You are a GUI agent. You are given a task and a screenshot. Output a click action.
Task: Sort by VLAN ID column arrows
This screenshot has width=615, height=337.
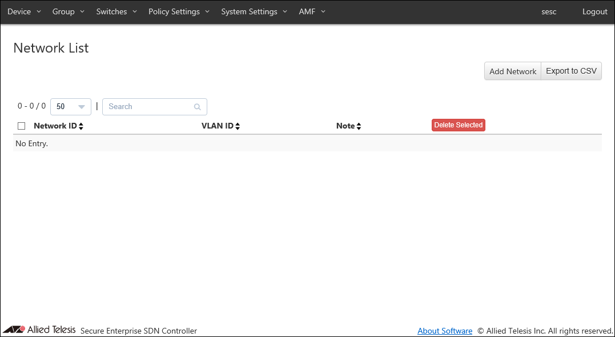click(238, 126)
